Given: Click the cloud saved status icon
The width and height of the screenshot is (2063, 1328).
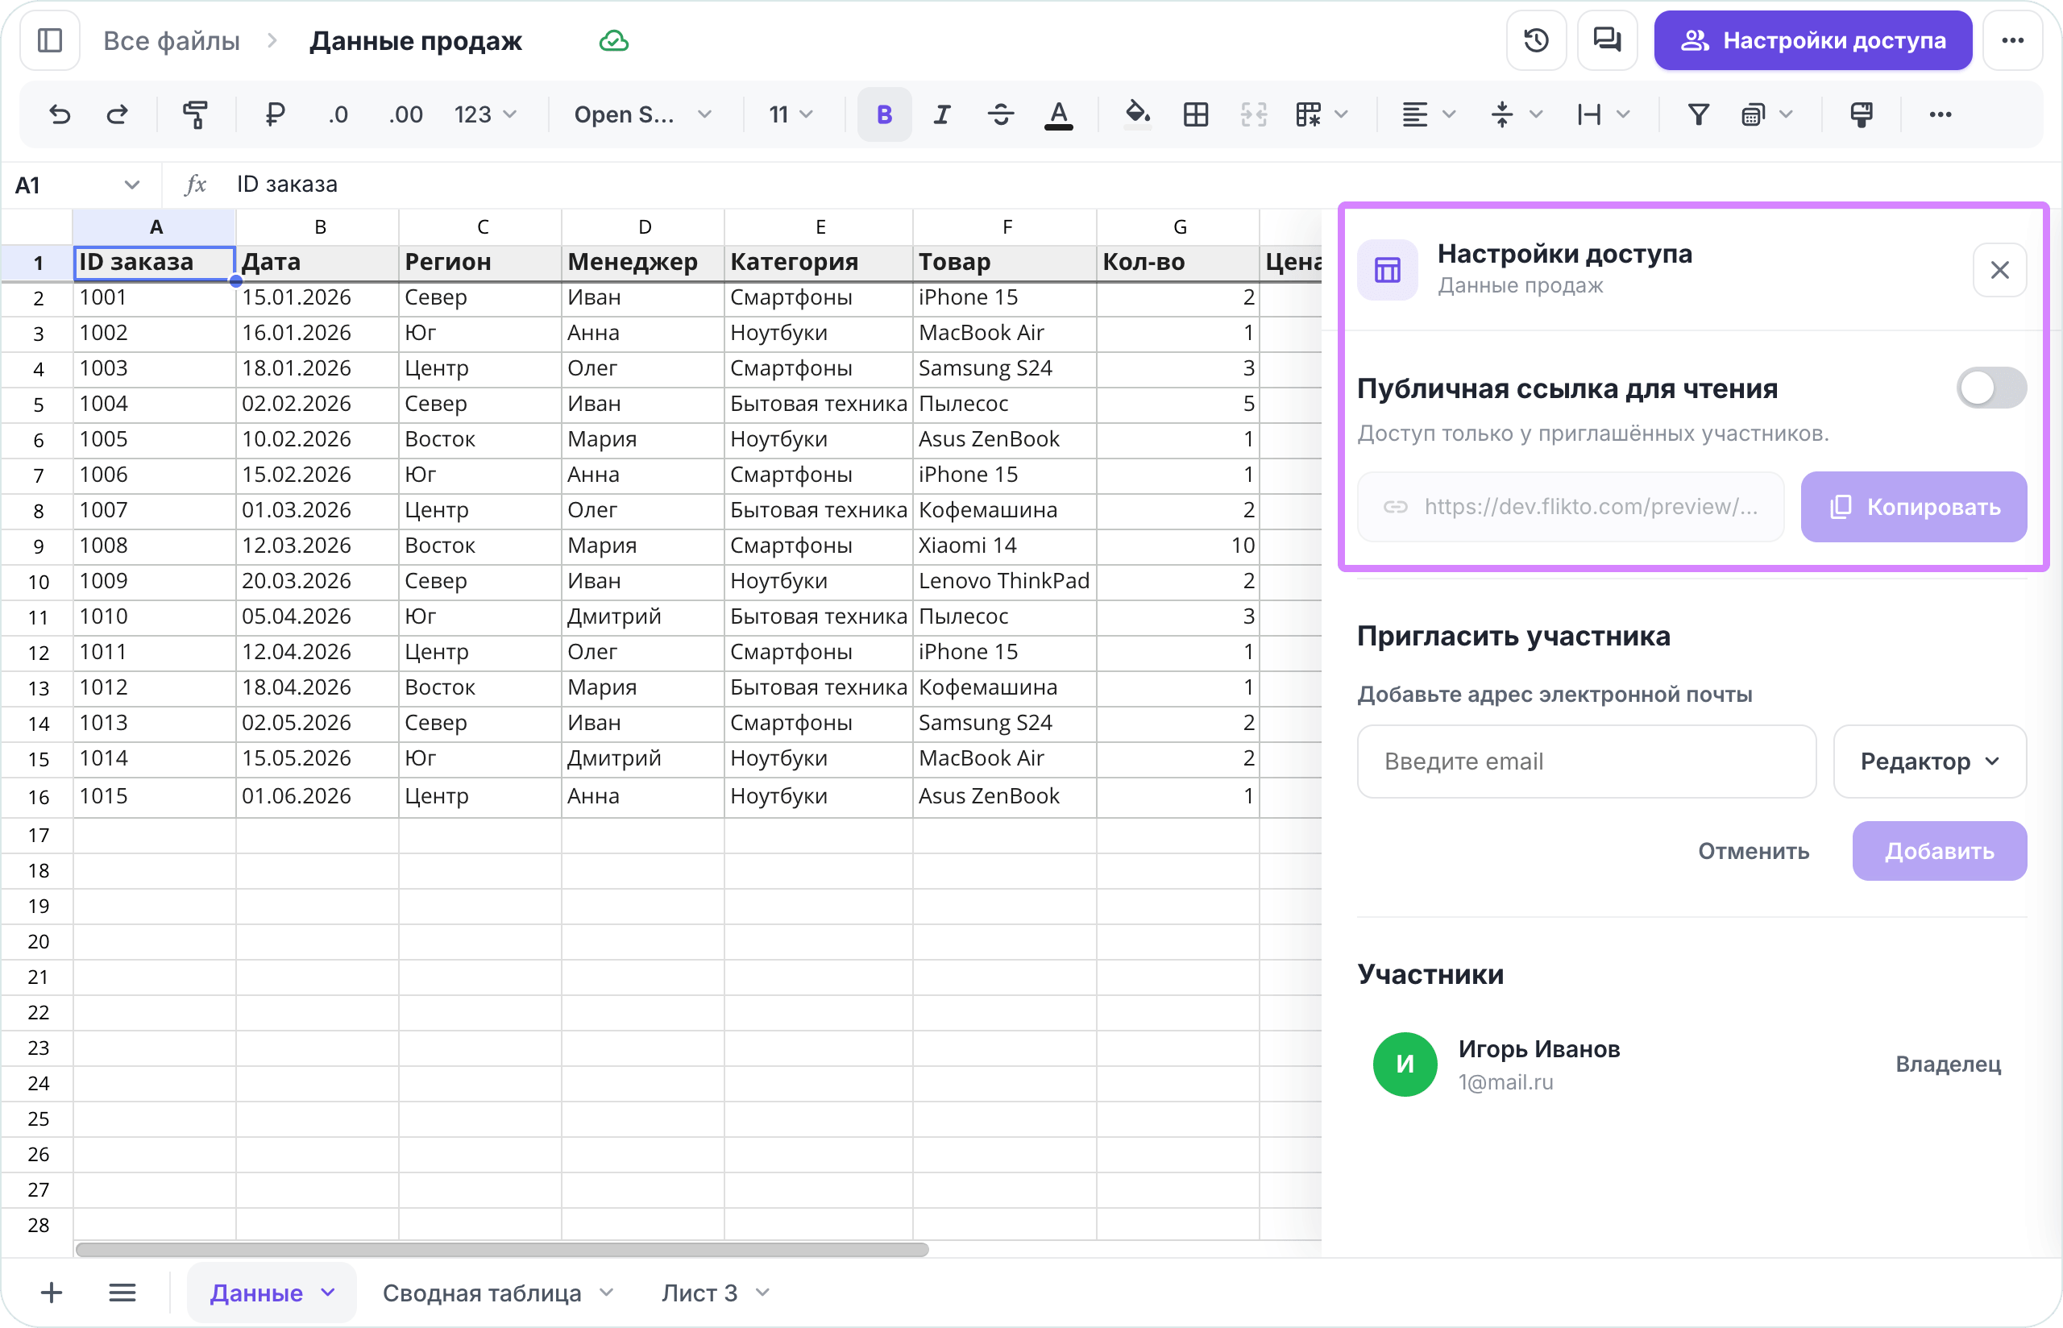Looking at the screenshot, I should click(614, 40).
